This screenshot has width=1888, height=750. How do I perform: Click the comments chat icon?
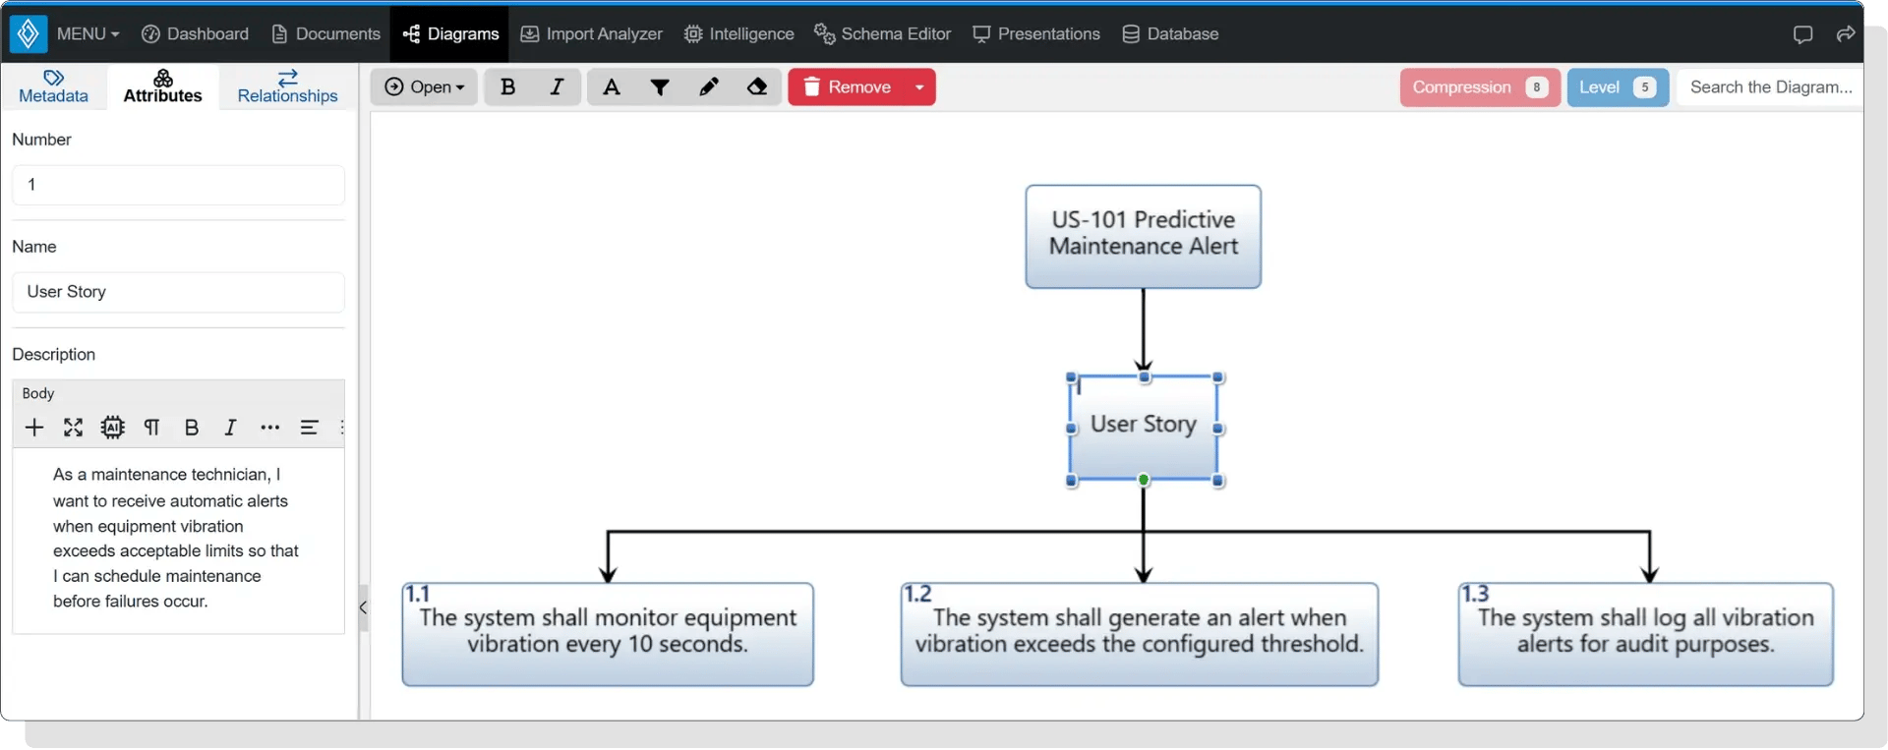click(x=1802, y=34)
